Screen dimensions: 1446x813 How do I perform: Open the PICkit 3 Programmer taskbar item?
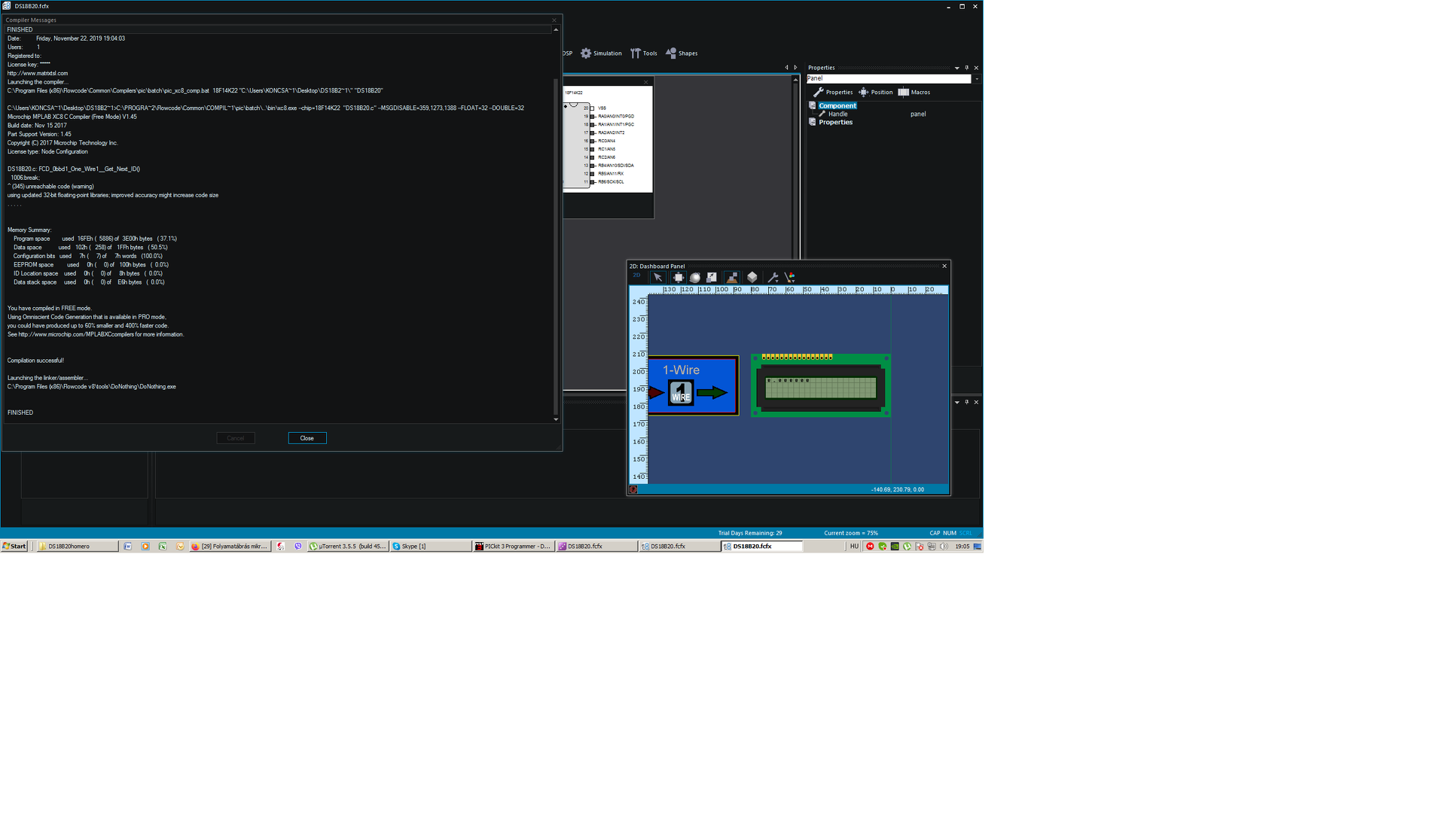point(514,547)
